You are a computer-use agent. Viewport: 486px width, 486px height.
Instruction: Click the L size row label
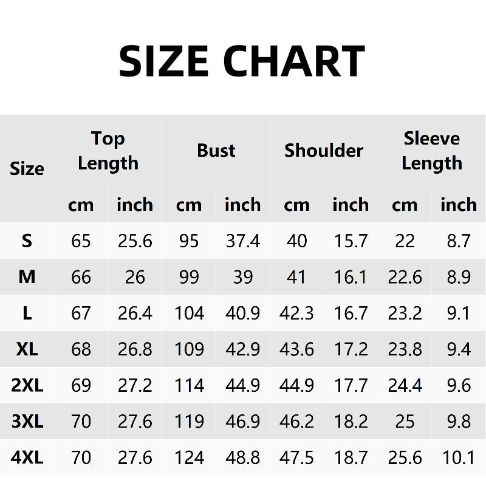click(27, 313)
